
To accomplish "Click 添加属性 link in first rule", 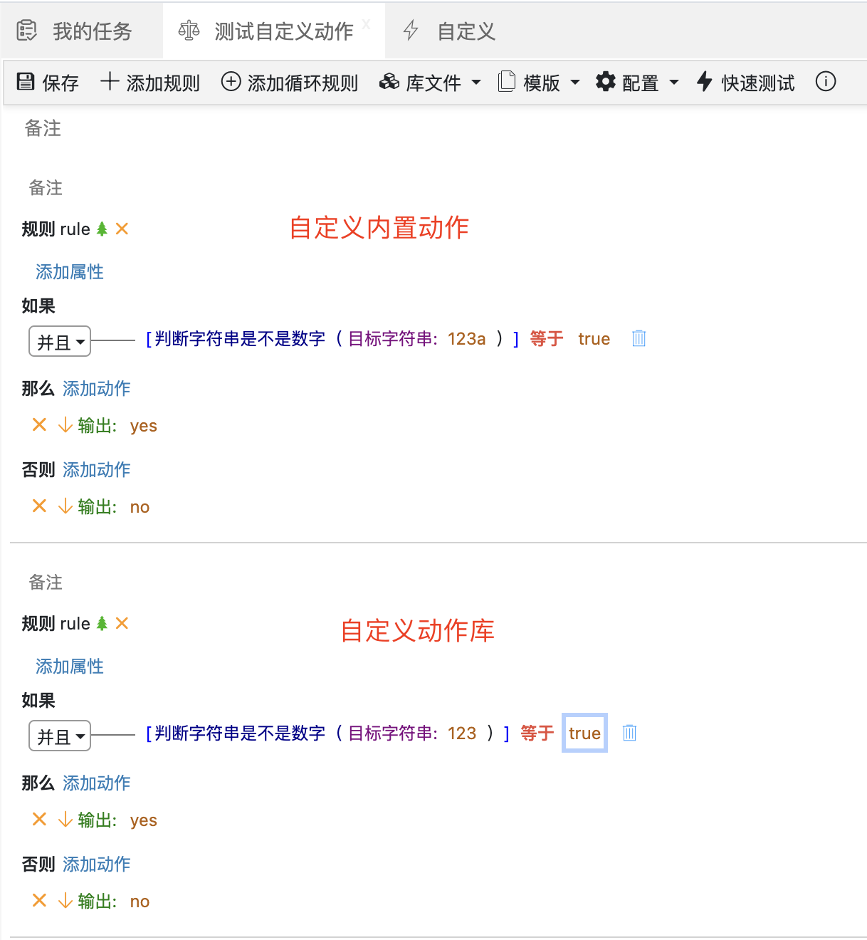I will [x=70, y=272].
